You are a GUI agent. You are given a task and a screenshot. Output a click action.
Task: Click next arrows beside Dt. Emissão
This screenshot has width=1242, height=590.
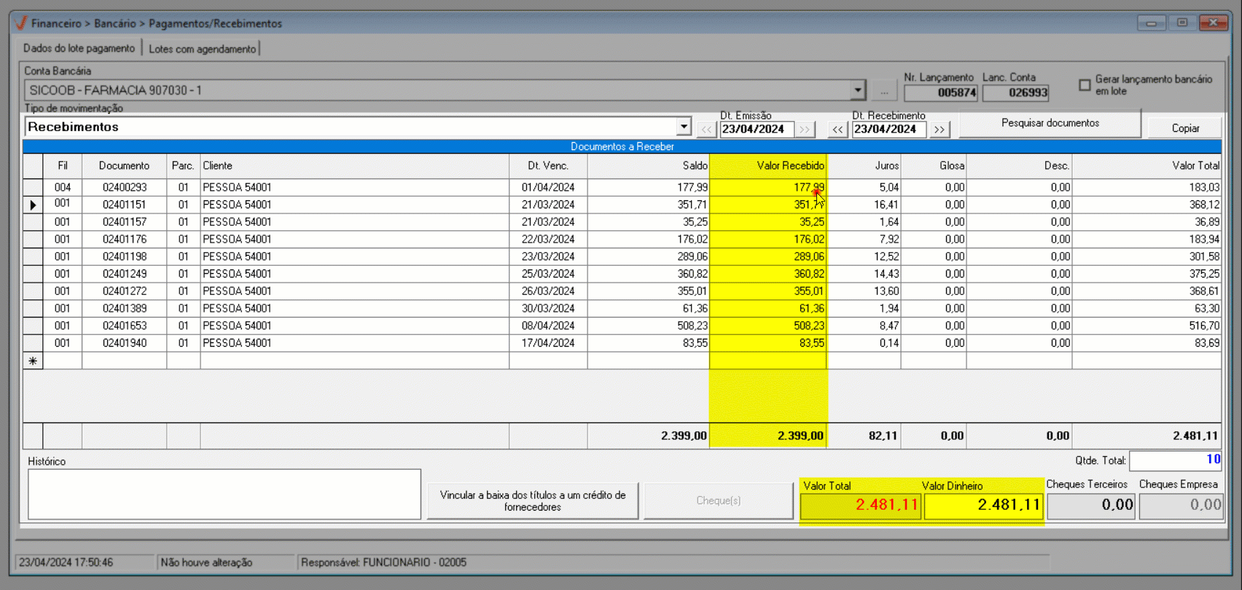(804, 130)
